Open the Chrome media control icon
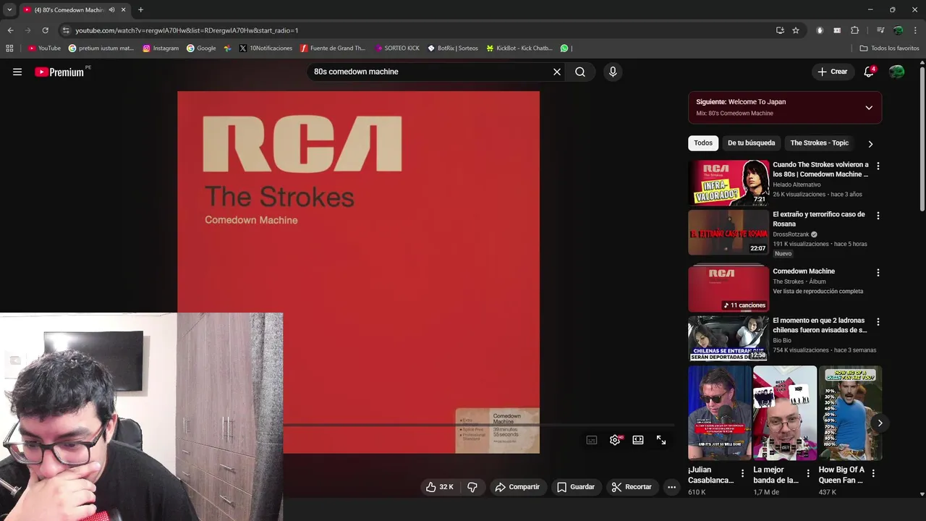Viewport: 926px width, 521px height. pos(880,30)
